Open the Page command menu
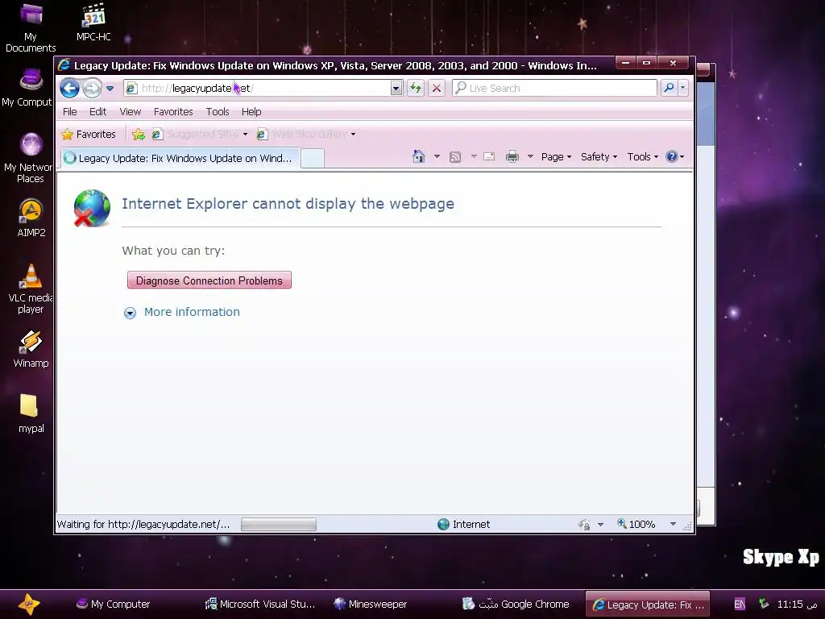This screenshot has width=825, height=619. (556, 157)
